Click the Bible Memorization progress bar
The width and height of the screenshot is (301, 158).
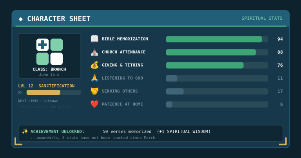tap(217, 39)
